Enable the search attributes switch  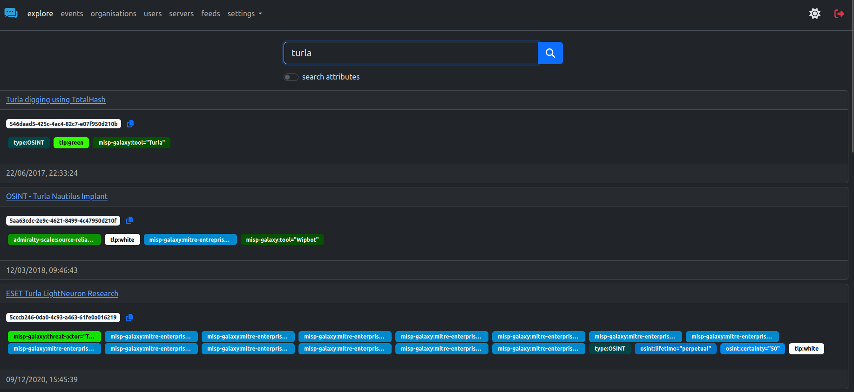pyautogui.click(x=291, y=77)
